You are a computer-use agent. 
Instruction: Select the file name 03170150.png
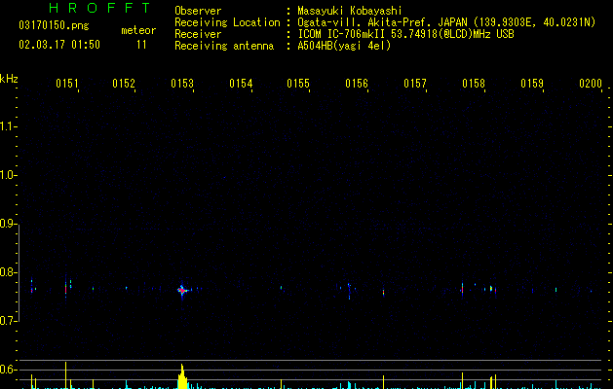tap(54, 26)
